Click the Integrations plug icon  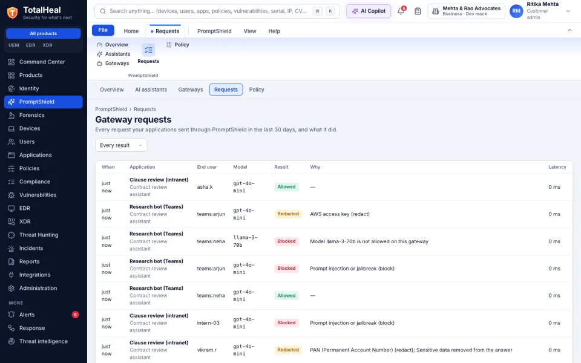click(11, 275)
